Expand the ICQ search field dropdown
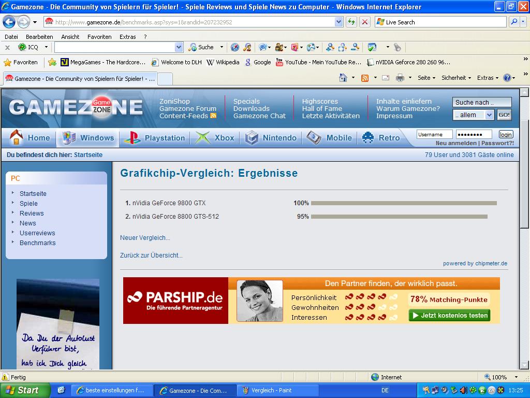530x398 pixels. point(179,47)
